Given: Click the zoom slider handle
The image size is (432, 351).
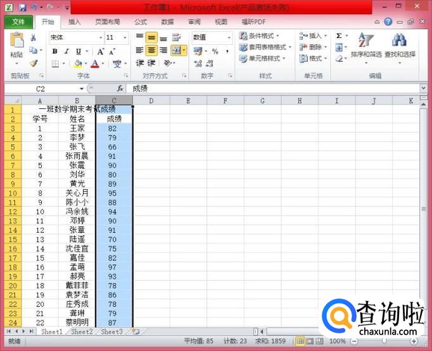Looking at the screenshot, I should coord(384,342).
